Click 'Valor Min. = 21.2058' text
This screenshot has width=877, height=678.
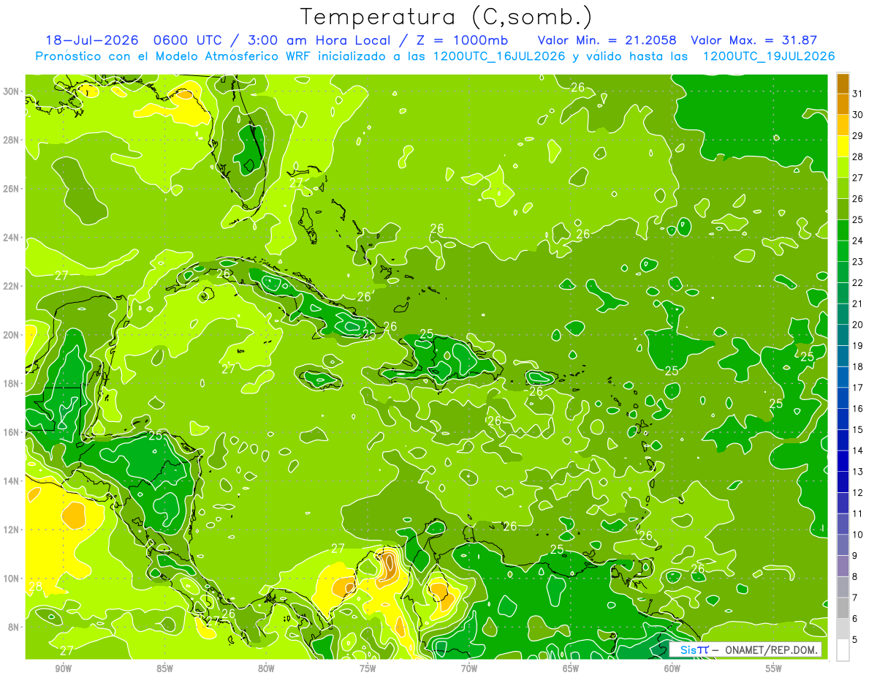coord(607,40)
